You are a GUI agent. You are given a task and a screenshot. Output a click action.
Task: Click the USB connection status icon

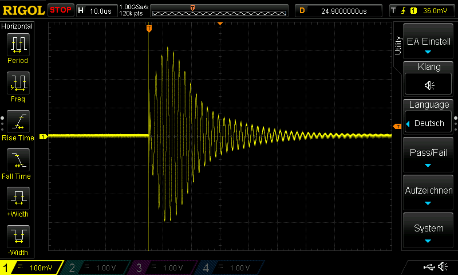(428, 267)
